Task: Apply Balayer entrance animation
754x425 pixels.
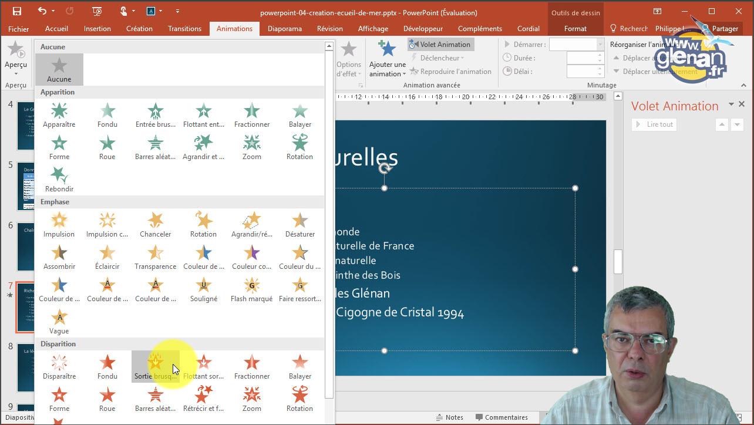Action: point(300,115)
